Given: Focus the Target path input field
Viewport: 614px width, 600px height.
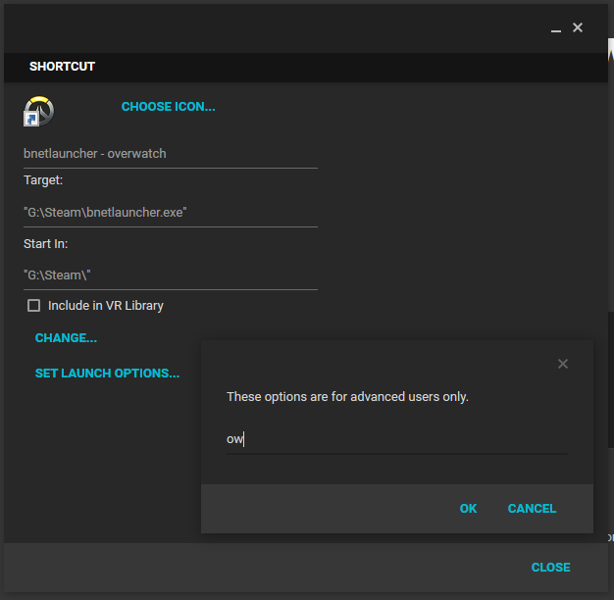Looking at the screenshot, I should pyautogui.click(x=170, y=212).
